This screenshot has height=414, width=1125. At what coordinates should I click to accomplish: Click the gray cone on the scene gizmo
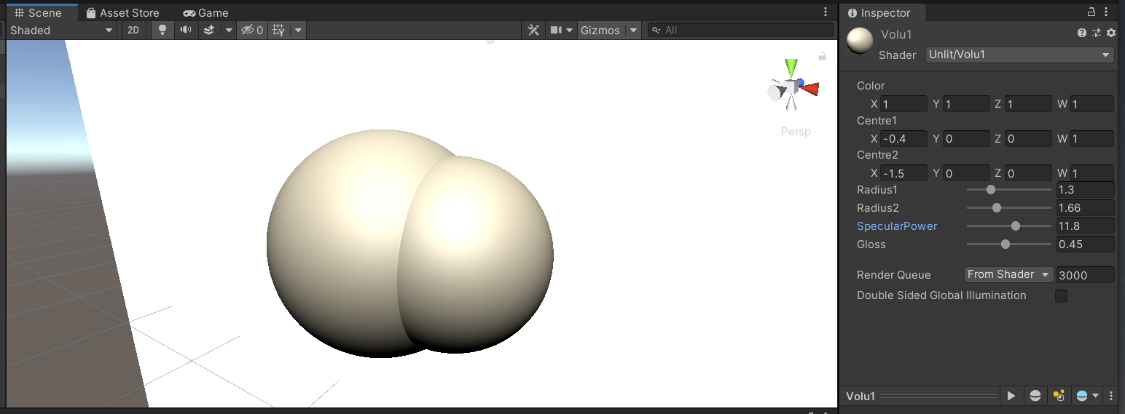point(777,92)
